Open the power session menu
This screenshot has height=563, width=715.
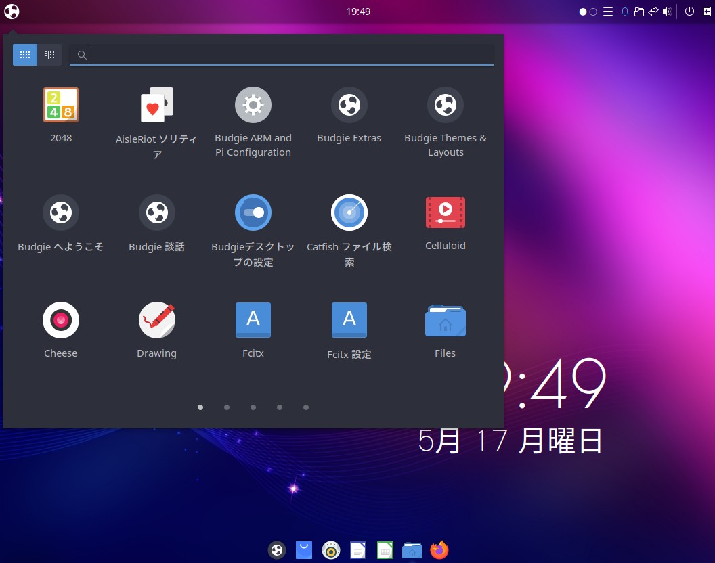[x=689, y=12]
